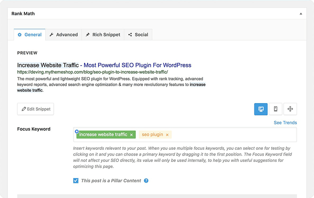Click the Edit Snippet button
The height and width of the screenshot is (198, 314).
(x=36, y=109)
